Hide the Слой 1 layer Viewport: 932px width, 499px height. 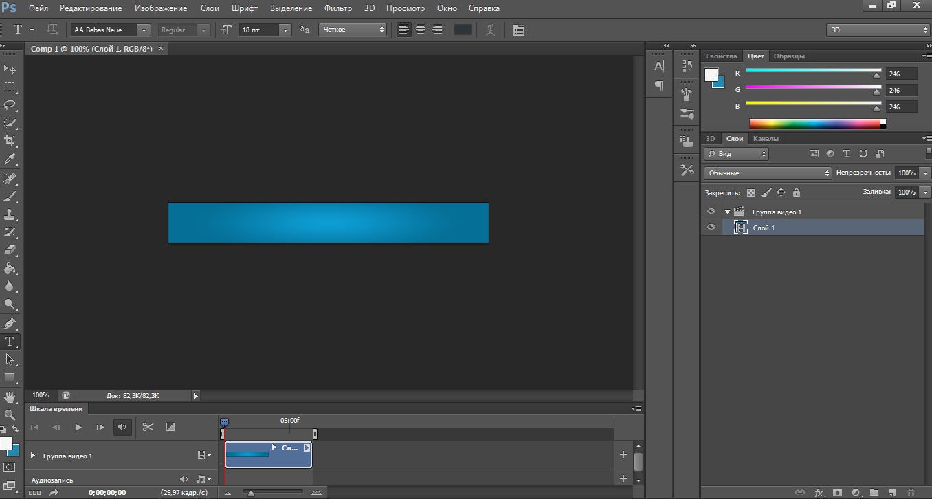click(711, 228)
